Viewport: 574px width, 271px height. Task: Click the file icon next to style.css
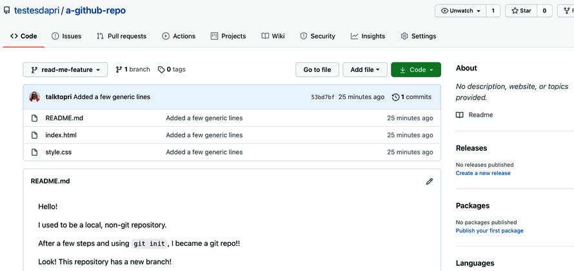(x=34, y=153)
